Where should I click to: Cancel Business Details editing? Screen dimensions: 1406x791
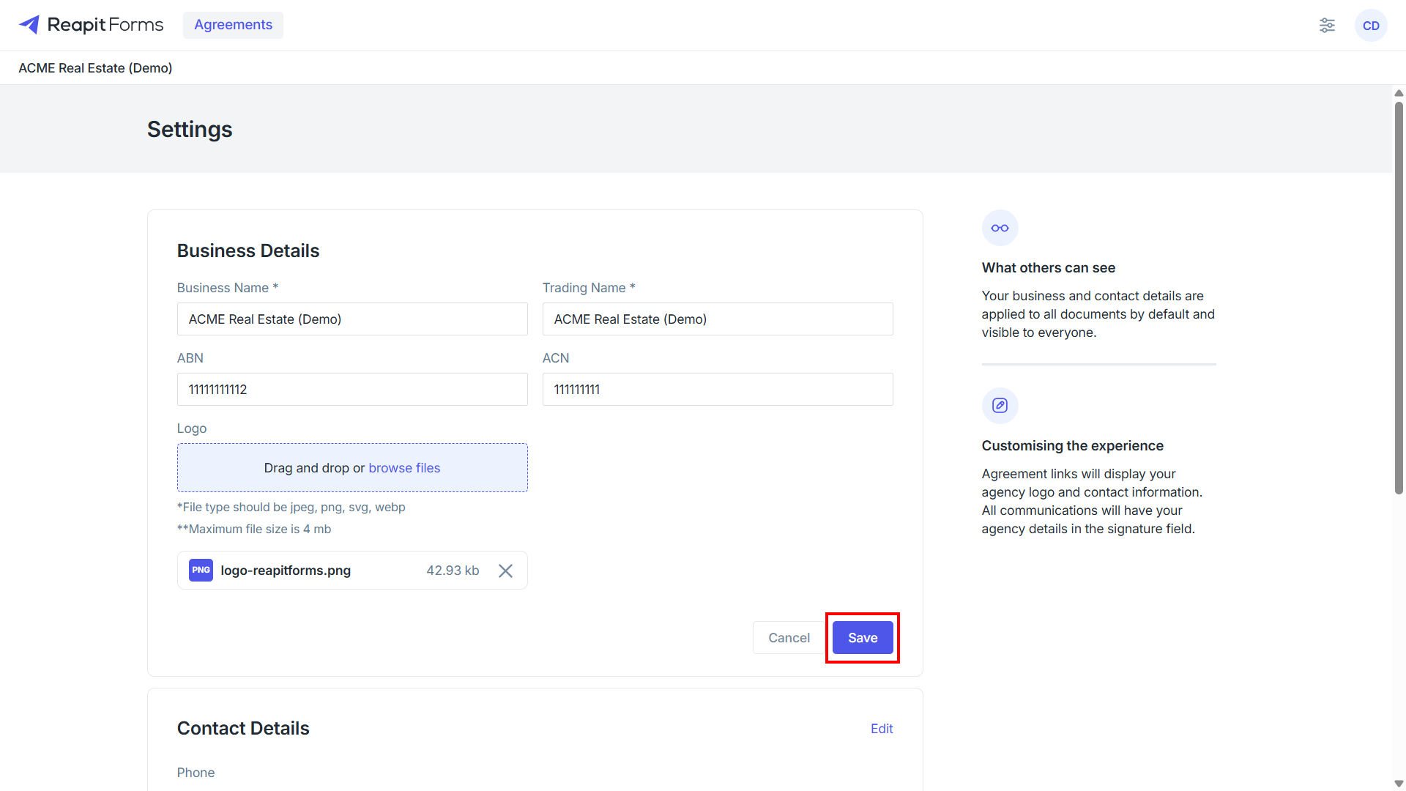tap(789, 638)
